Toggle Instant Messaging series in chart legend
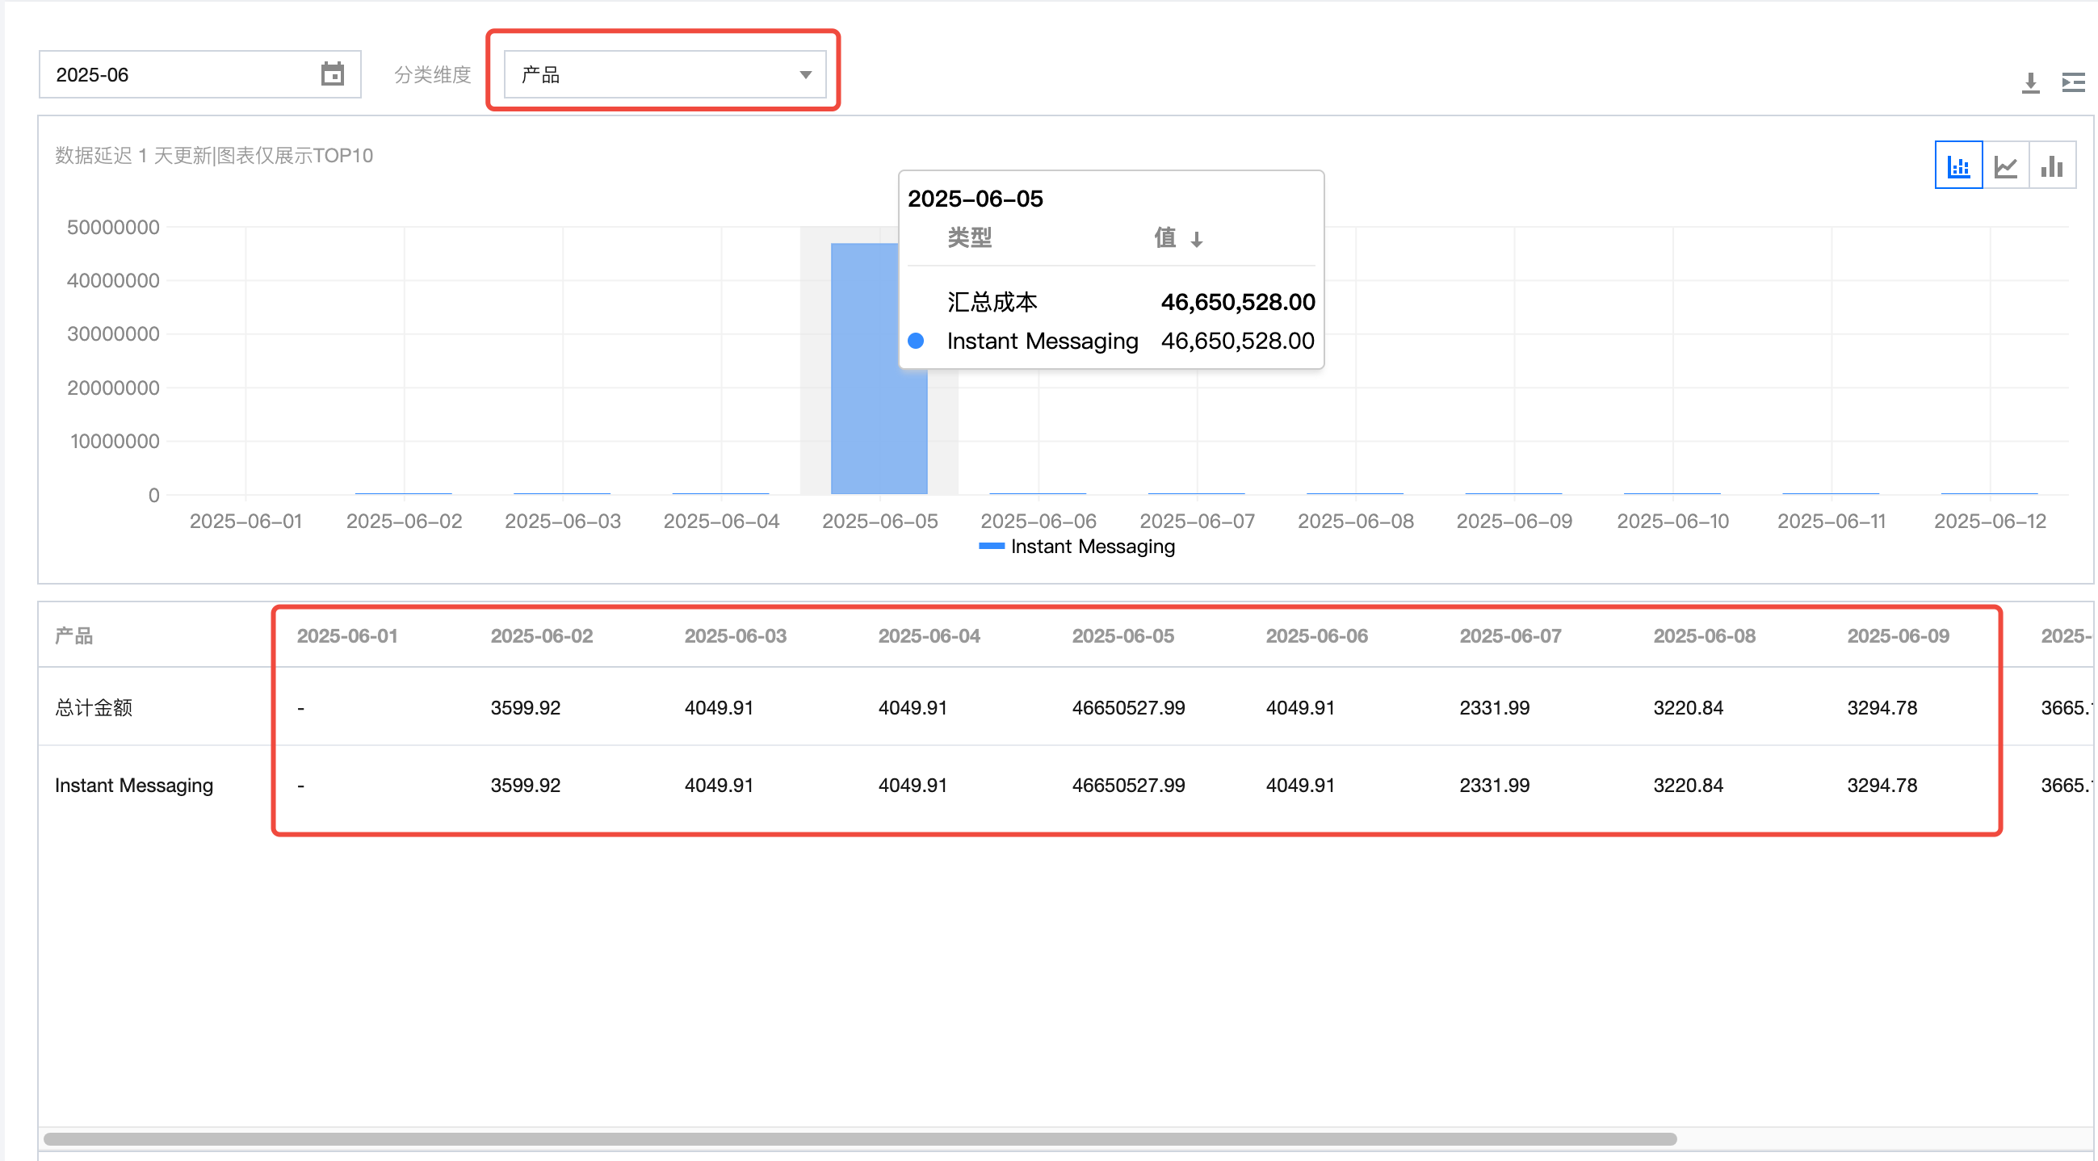The image size is (2098, 1161). tap(1076, 547)
